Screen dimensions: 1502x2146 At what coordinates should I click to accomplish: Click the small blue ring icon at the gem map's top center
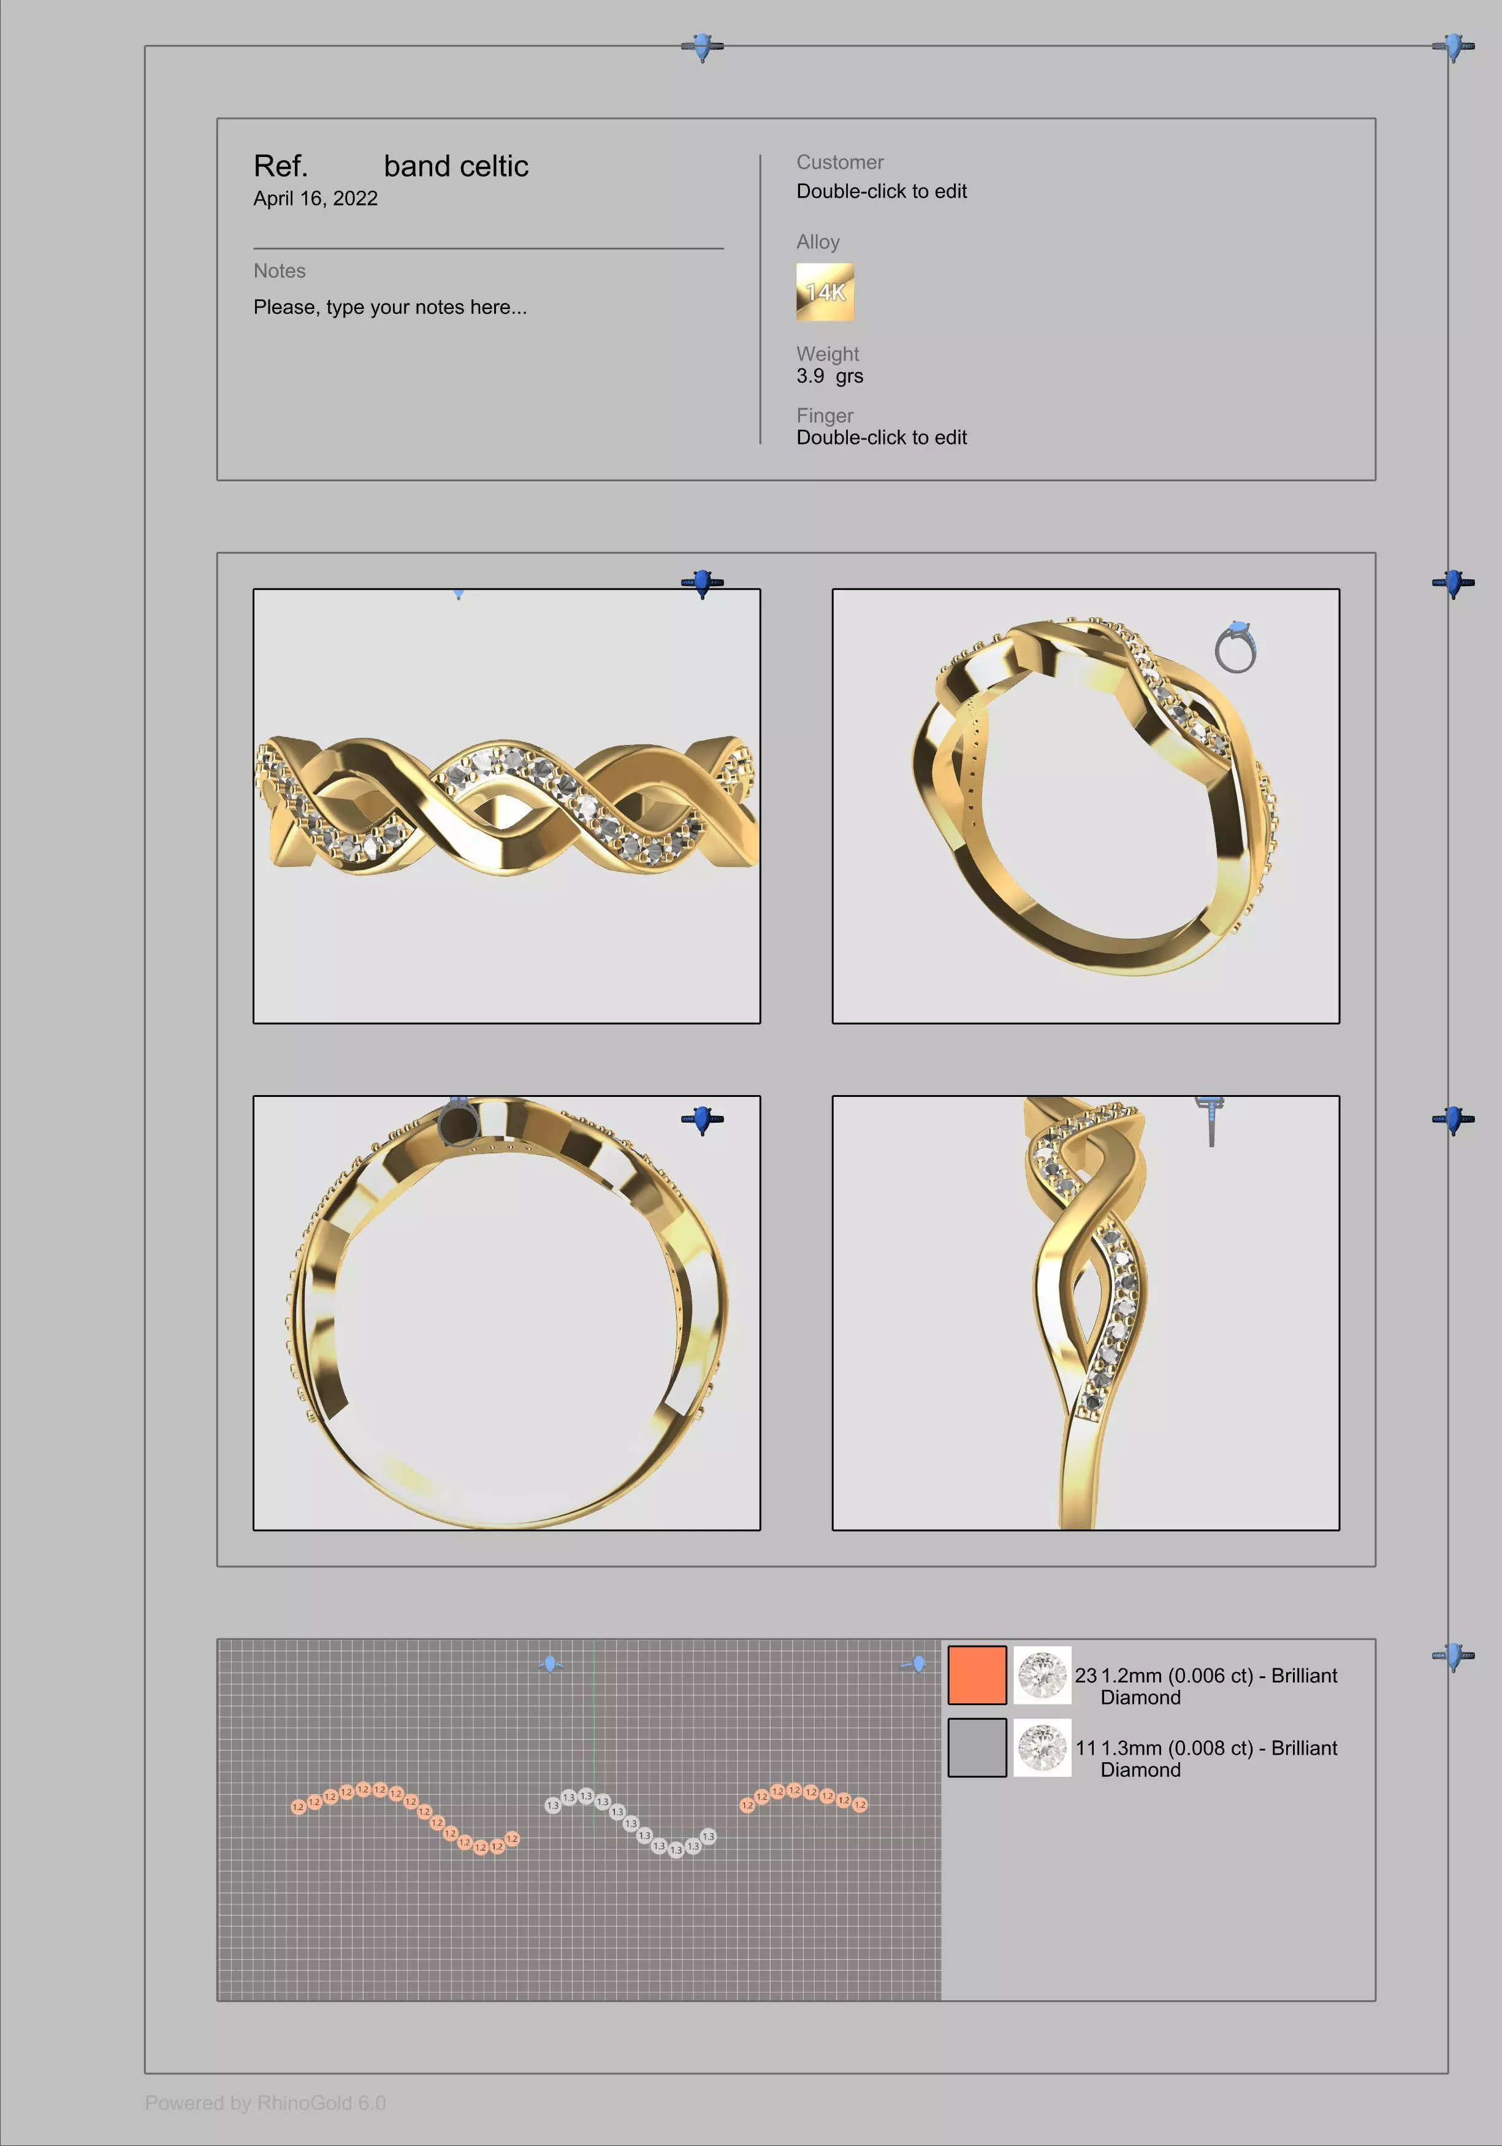point(551,1663)
